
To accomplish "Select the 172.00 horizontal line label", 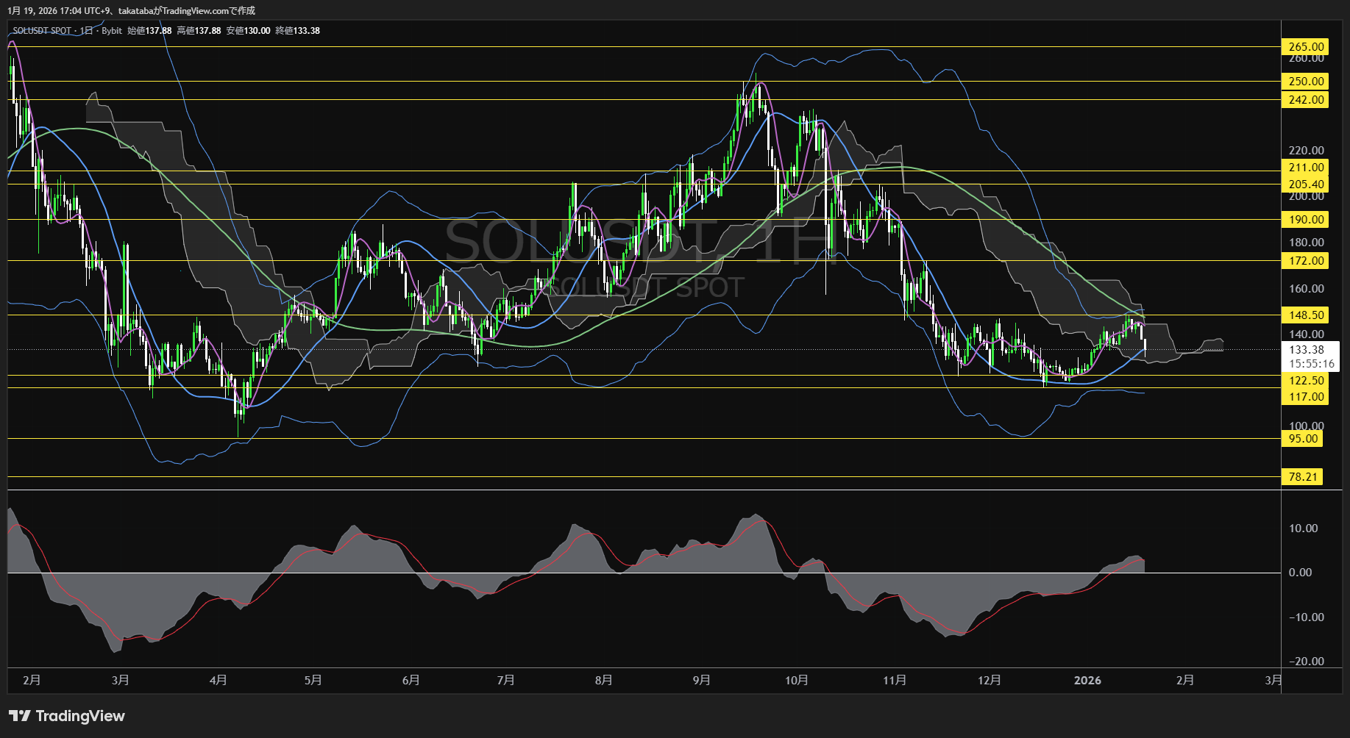I will [x=1305, y=261].
